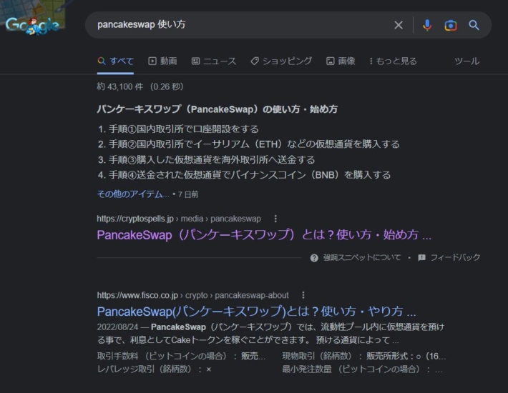This screenshot has width=508, height=393.
Task: Send feedback via フィードバック link
Action: coord(455,257)
